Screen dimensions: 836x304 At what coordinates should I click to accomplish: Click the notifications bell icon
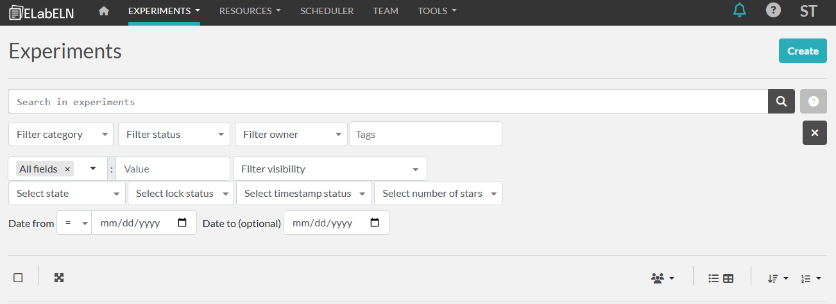pos(740,10)
